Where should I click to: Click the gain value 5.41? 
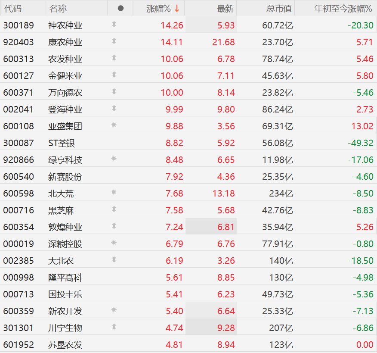click(174, 294)
